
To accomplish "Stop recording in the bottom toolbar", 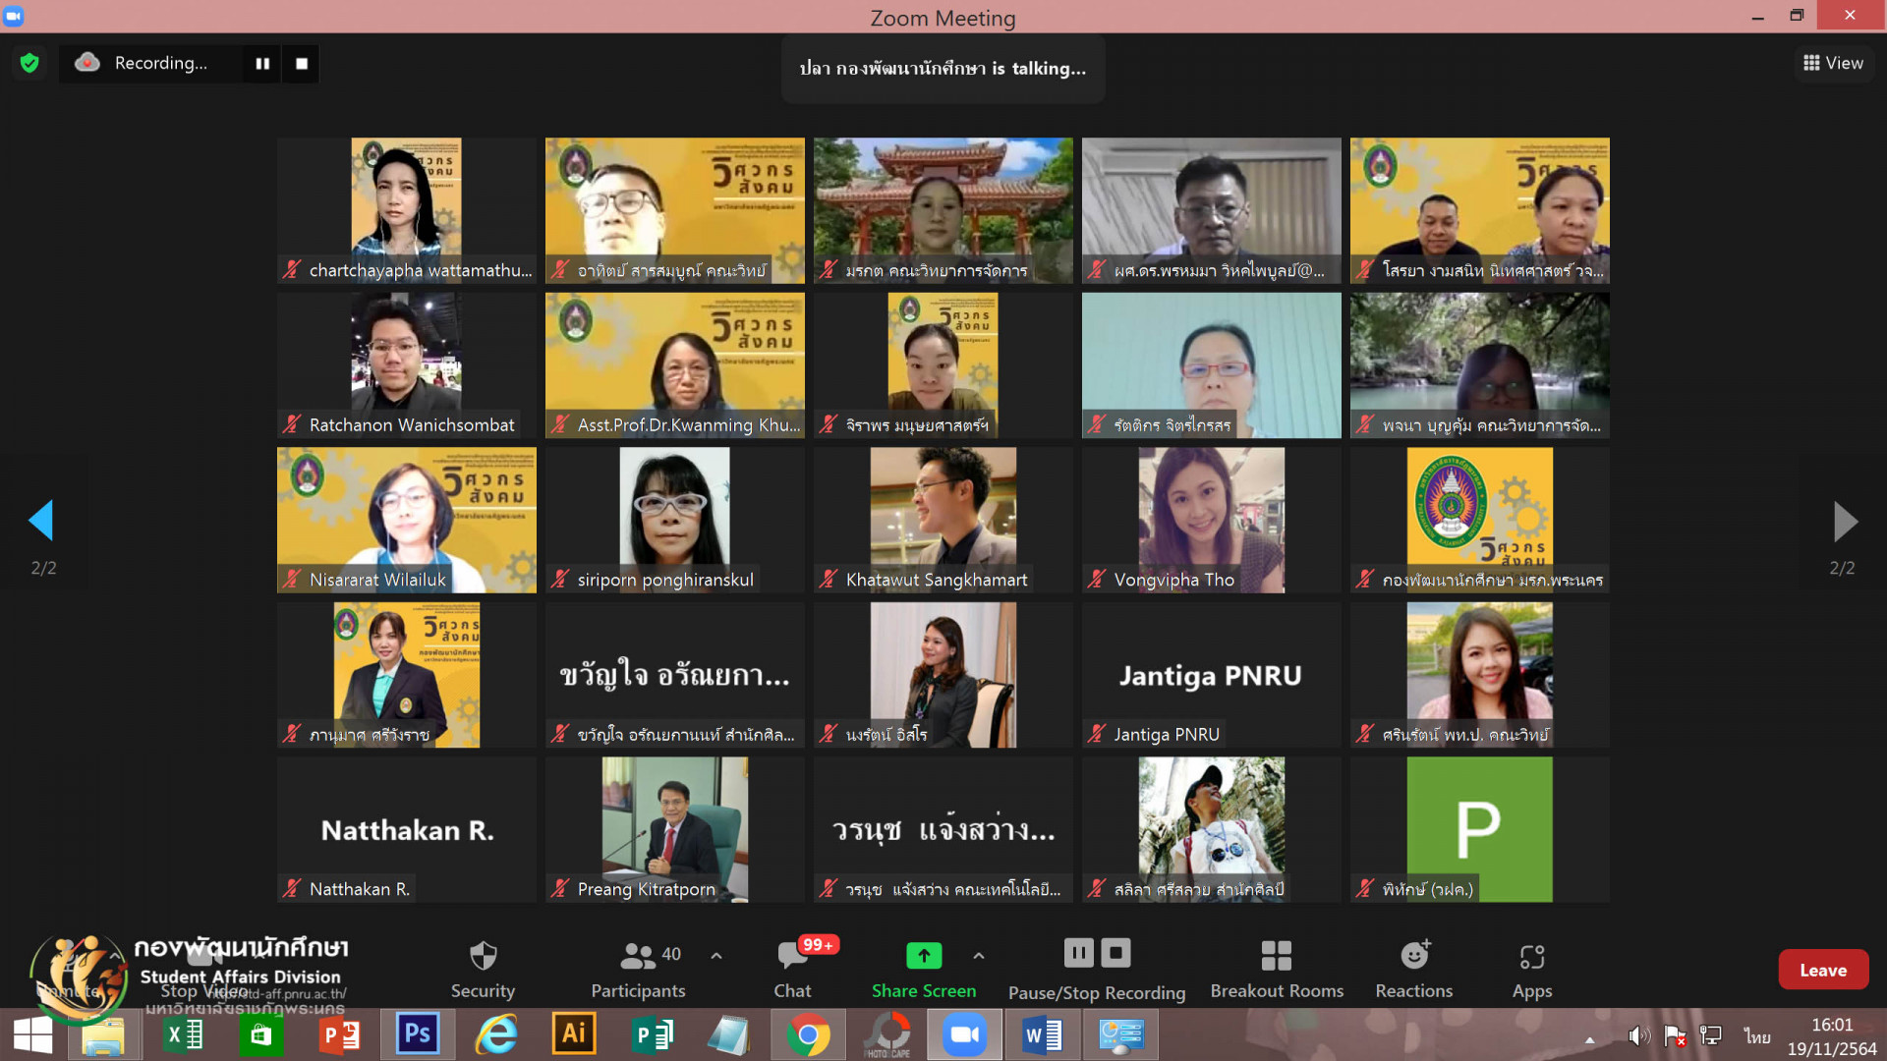I will 1115,952.
